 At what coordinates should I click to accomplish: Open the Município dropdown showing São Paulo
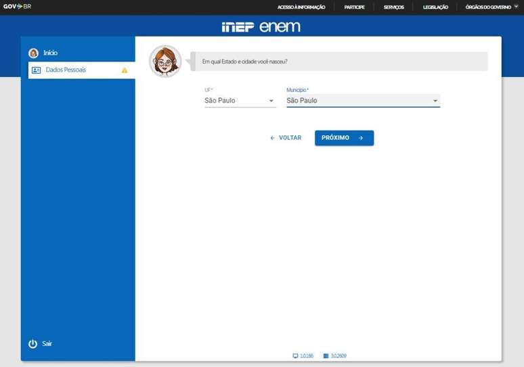(x=364, y=101)
